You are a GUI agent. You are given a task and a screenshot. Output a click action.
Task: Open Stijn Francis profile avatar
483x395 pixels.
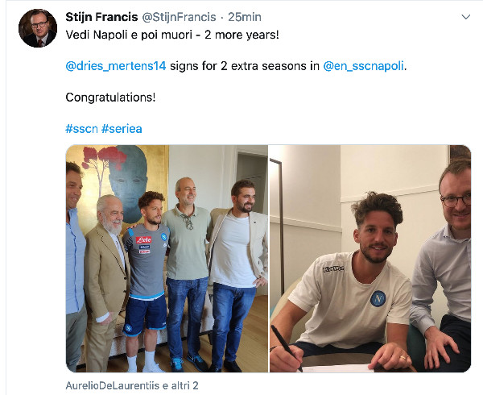38,28
